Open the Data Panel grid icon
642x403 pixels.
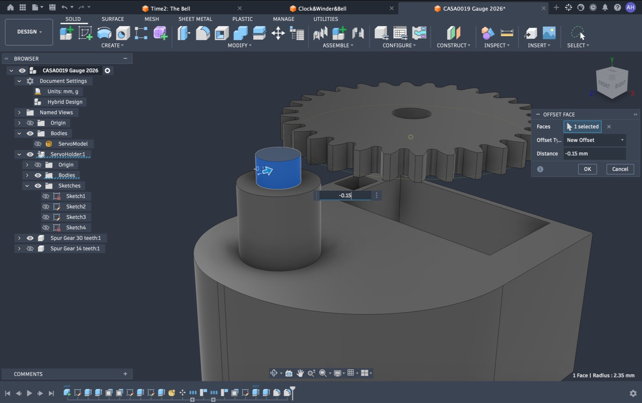(x=22, y=7)
